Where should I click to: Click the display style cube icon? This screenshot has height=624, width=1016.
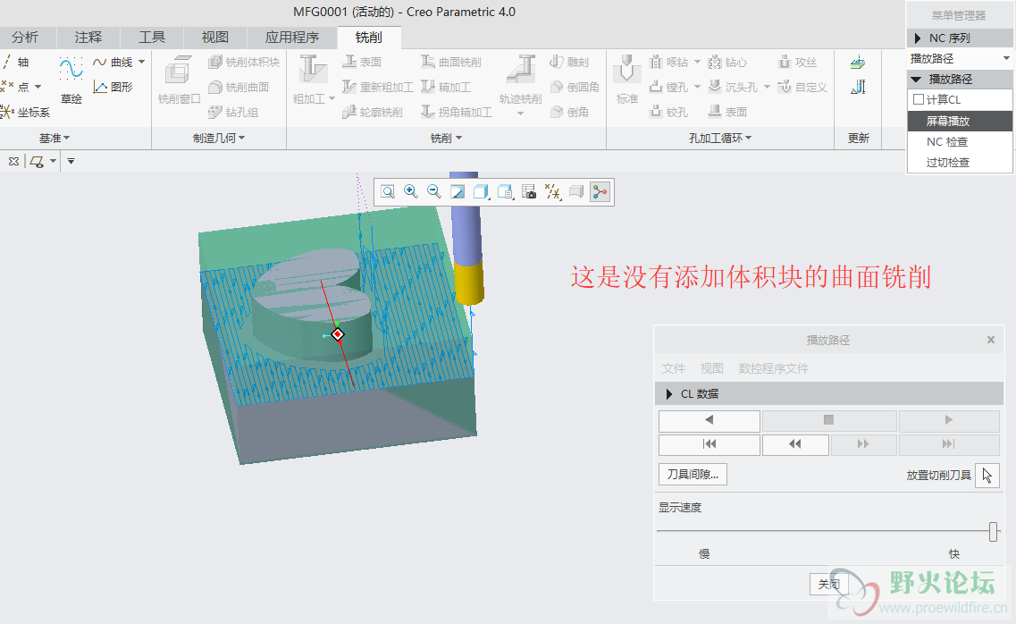click(x=481, y=192)
